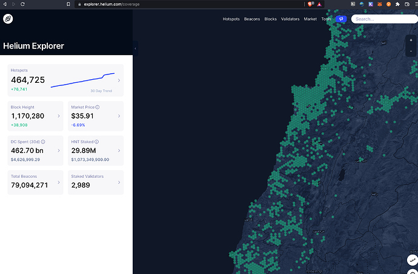This screenshot has width=418, height=274.
Task: Click the browser forward arrow
Action: pyautogui.click(x=13, y=4)
